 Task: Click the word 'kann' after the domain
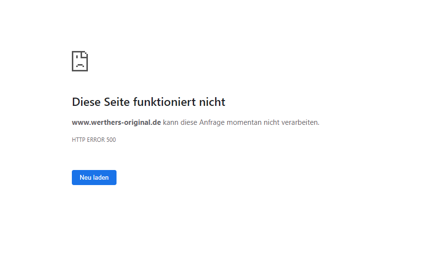click(x=170, y=122)
